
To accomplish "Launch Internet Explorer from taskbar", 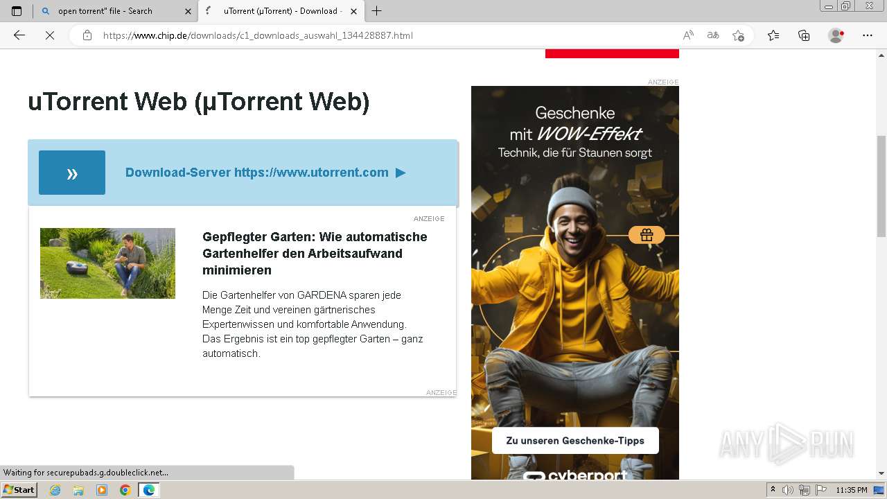I will click(x=55, y=490).
